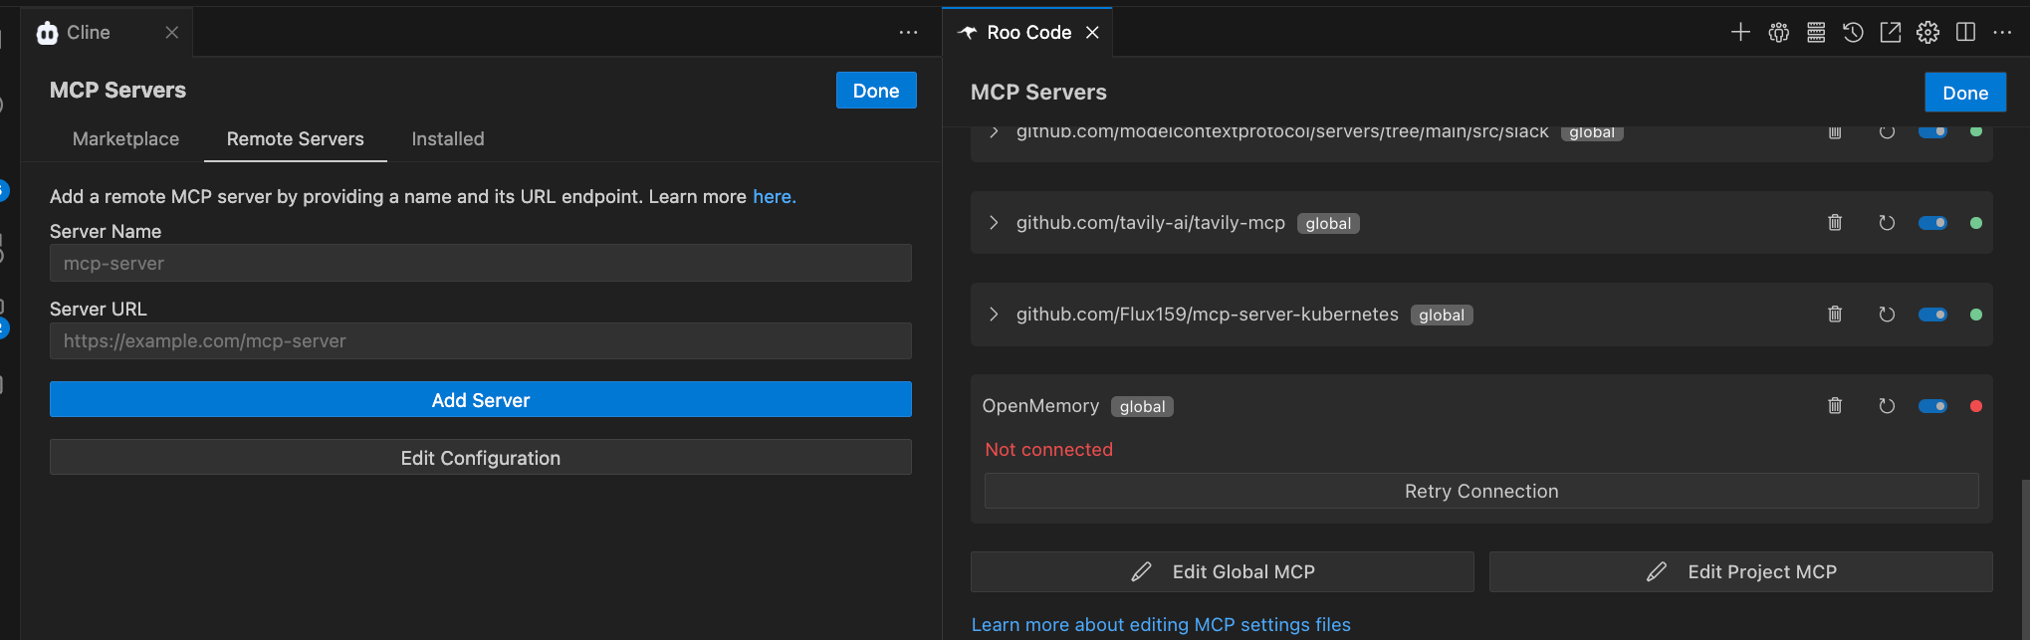The height and width of the screenshot is (640, 2030).
Task: Activate the Roo Code editor tab
Action: click(1028, 32)
